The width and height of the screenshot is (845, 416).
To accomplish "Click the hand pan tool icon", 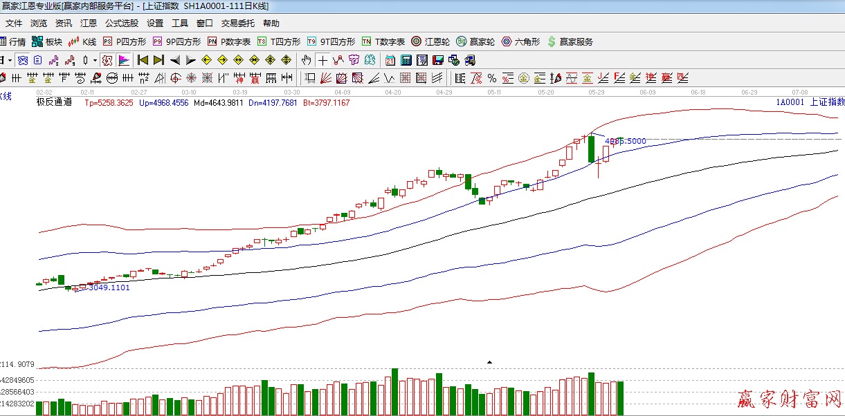I will tap(307, 60).
